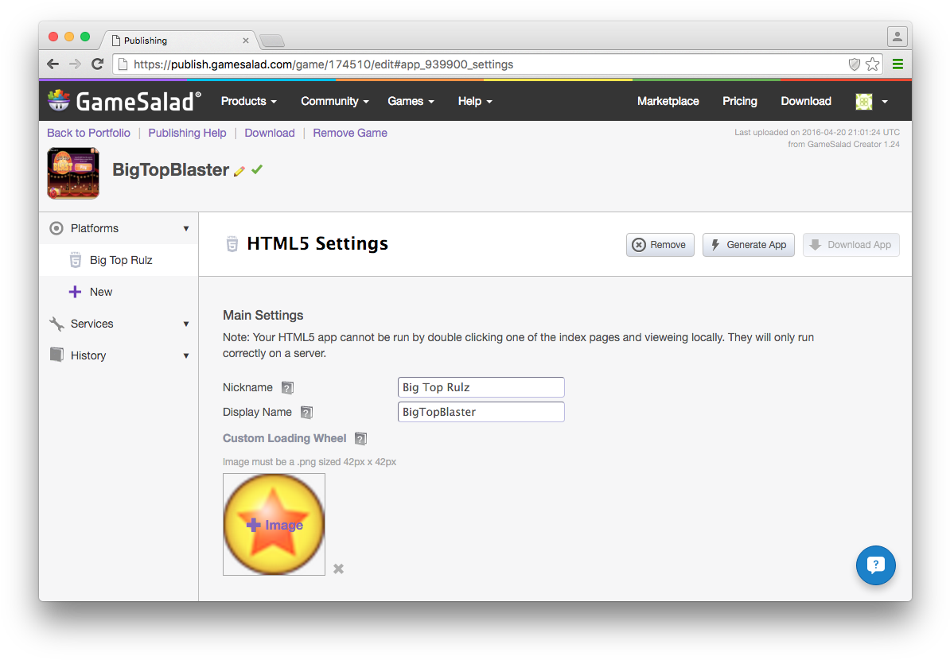The image size is (950, 660).
Task: Click the browser forward arrow
Action: point(75,64)
